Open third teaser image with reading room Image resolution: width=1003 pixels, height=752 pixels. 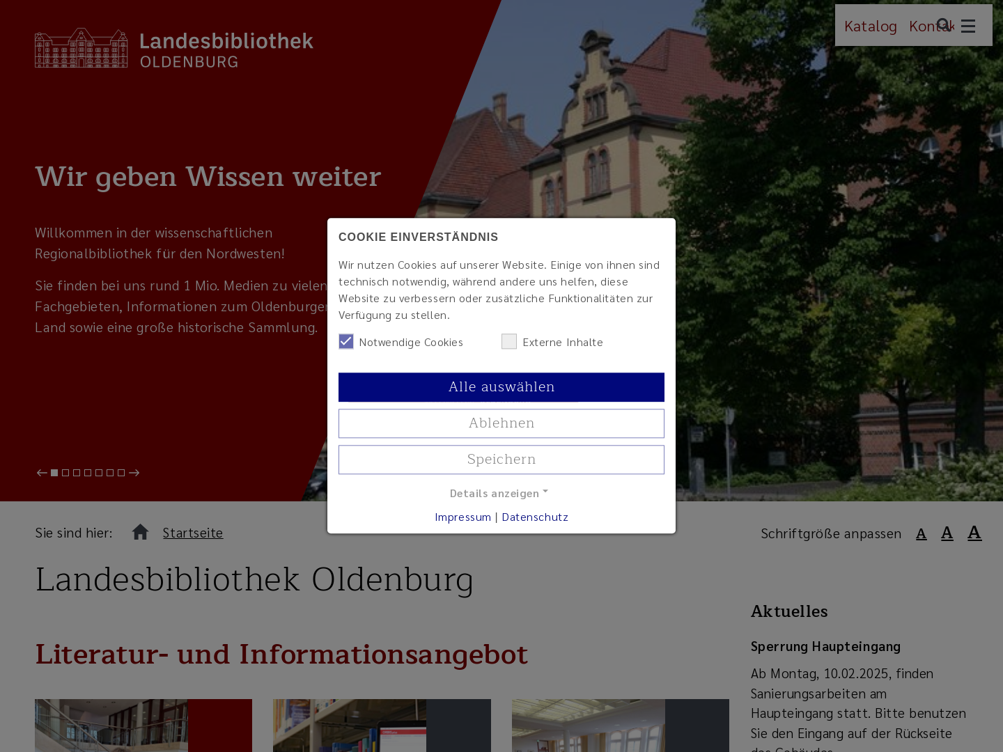click(x=621, y=726)
